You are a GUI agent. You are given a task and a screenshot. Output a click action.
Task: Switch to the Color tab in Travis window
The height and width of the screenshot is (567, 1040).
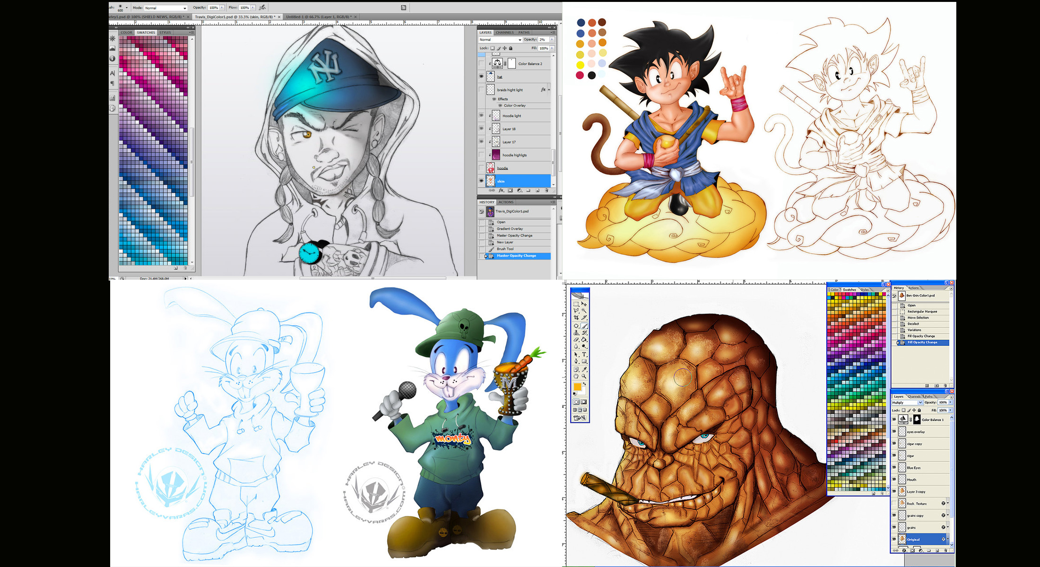click(126, 33)
